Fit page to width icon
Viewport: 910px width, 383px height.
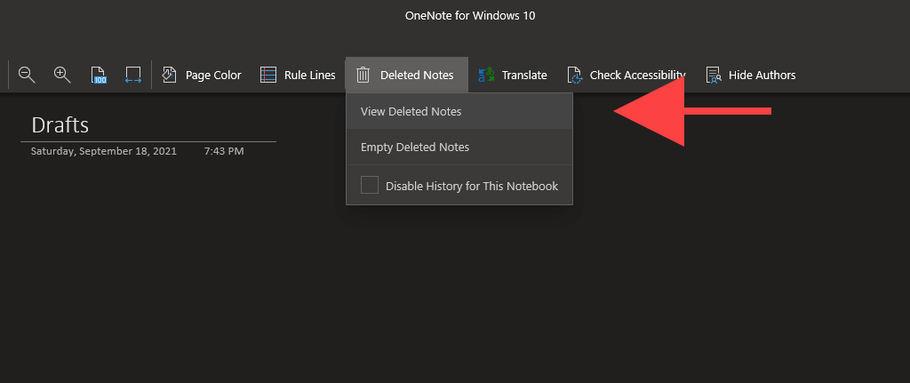tap(133, 76)
